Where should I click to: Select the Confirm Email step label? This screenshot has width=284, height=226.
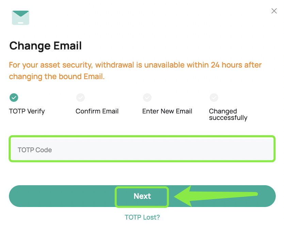pyautogui.click(x=97, y=111)
